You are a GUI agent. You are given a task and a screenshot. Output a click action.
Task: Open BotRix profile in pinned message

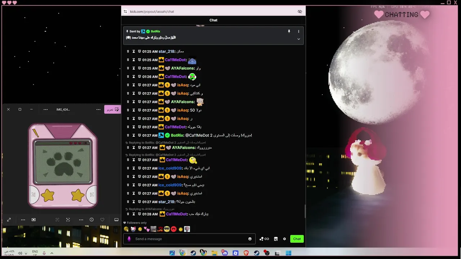tap(155, 32)
